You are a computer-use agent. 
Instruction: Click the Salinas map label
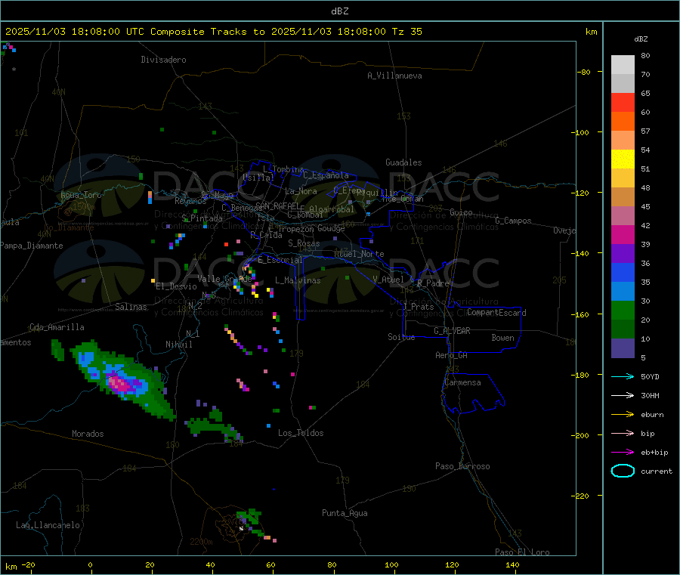pos(131,307)
